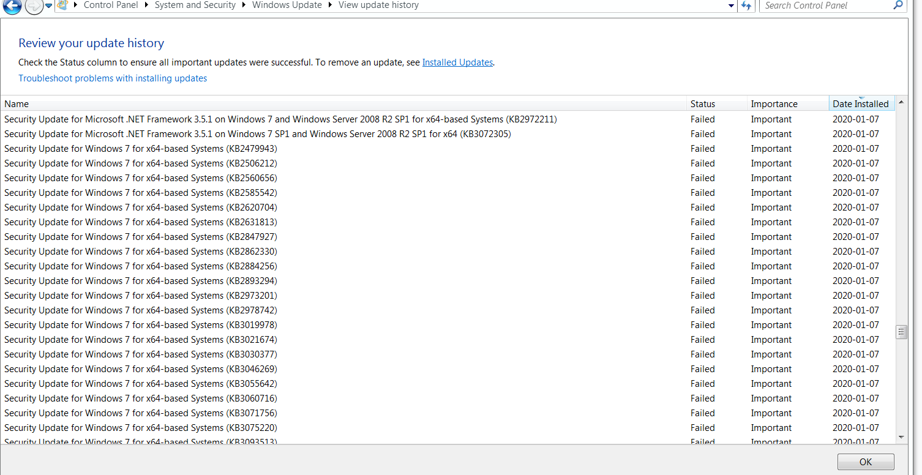
Task: Select Security Update KB2620704 row
Action: pos(448,208)
